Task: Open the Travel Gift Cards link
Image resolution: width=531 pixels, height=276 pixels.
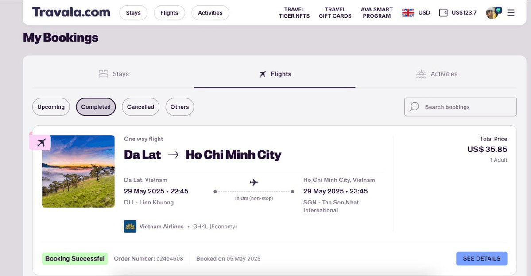Action: click(335, 13)
